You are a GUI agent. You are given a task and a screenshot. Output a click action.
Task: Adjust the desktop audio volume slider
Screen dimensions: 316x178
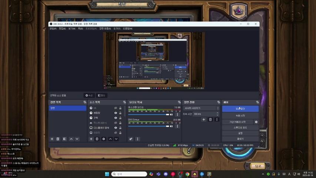point(149,115)
